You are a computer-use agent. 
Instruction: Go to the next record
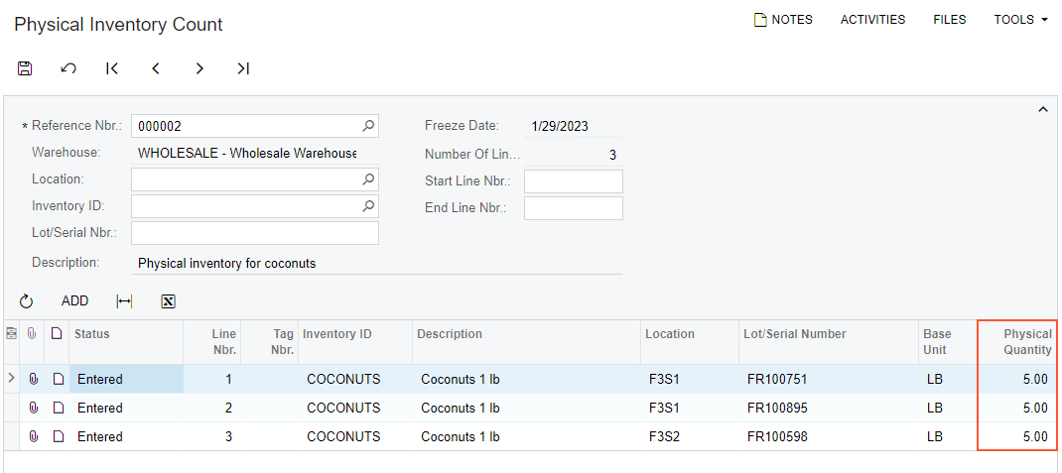coord(199,68)
